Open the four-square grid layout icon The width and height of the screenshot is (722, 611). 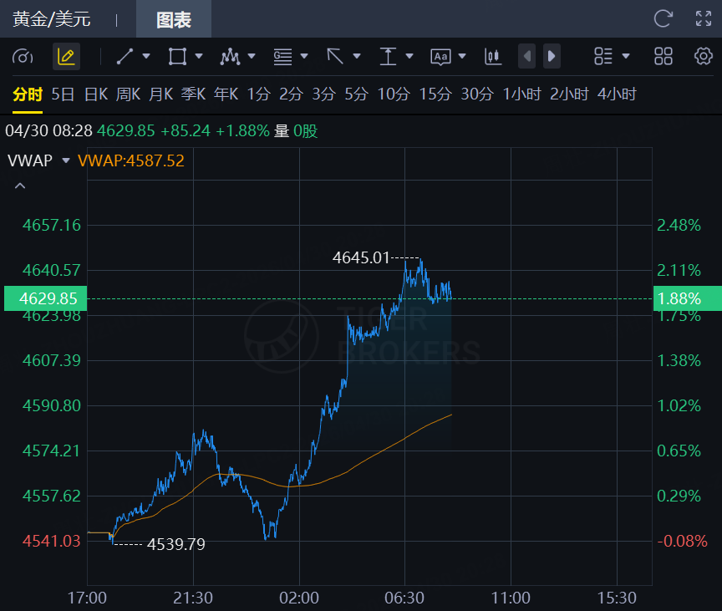(664, 57)
